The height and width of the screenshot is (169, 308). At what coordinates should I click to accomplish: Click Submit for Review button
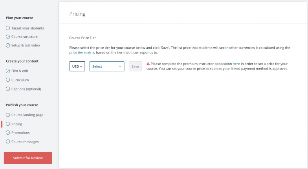(28, 158)
